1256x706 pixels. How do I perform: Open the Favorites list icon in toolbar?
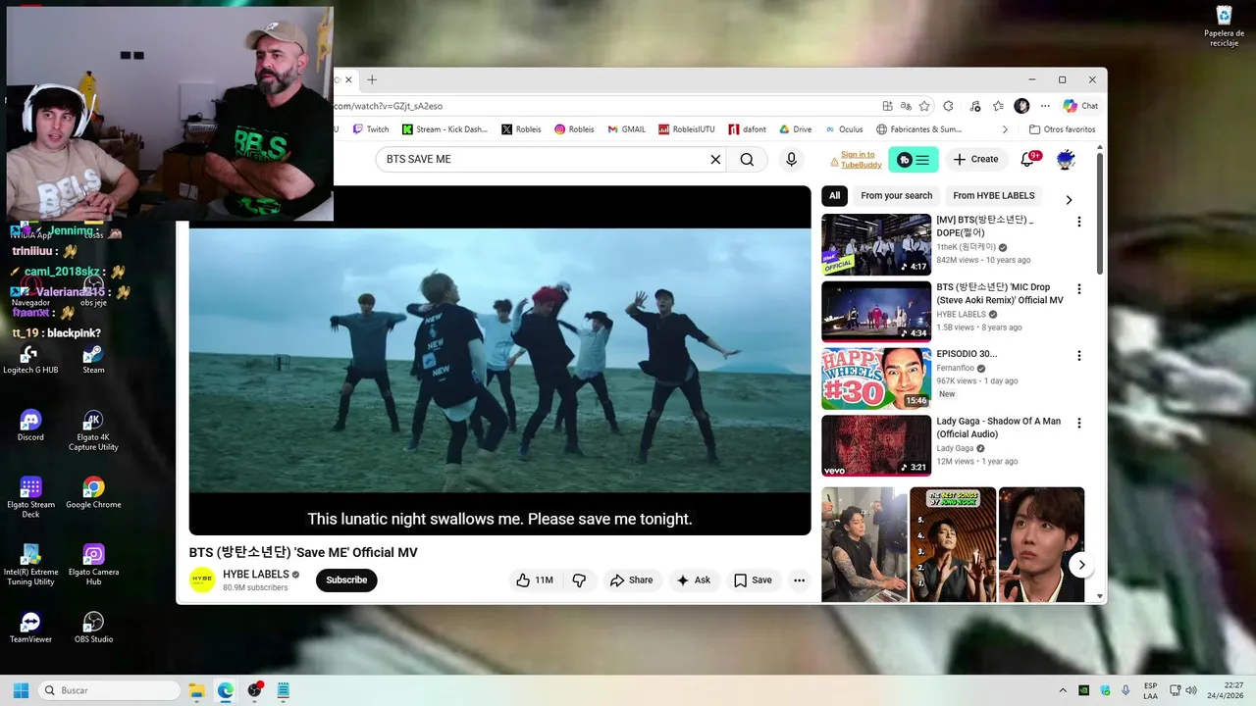tap(998, 106)
